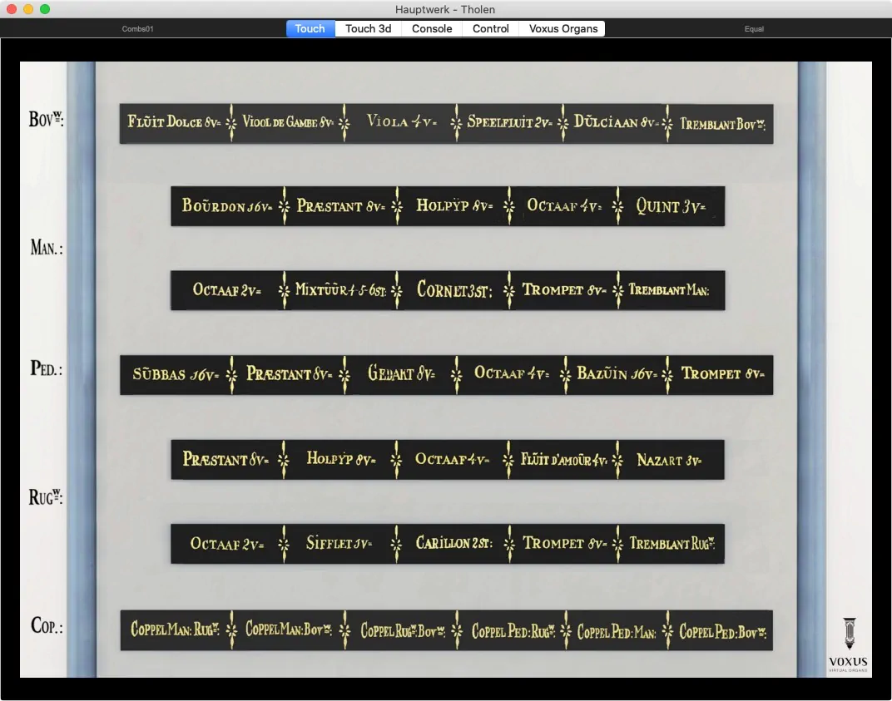Activate the Carillon 2st stop

(453, 544)
